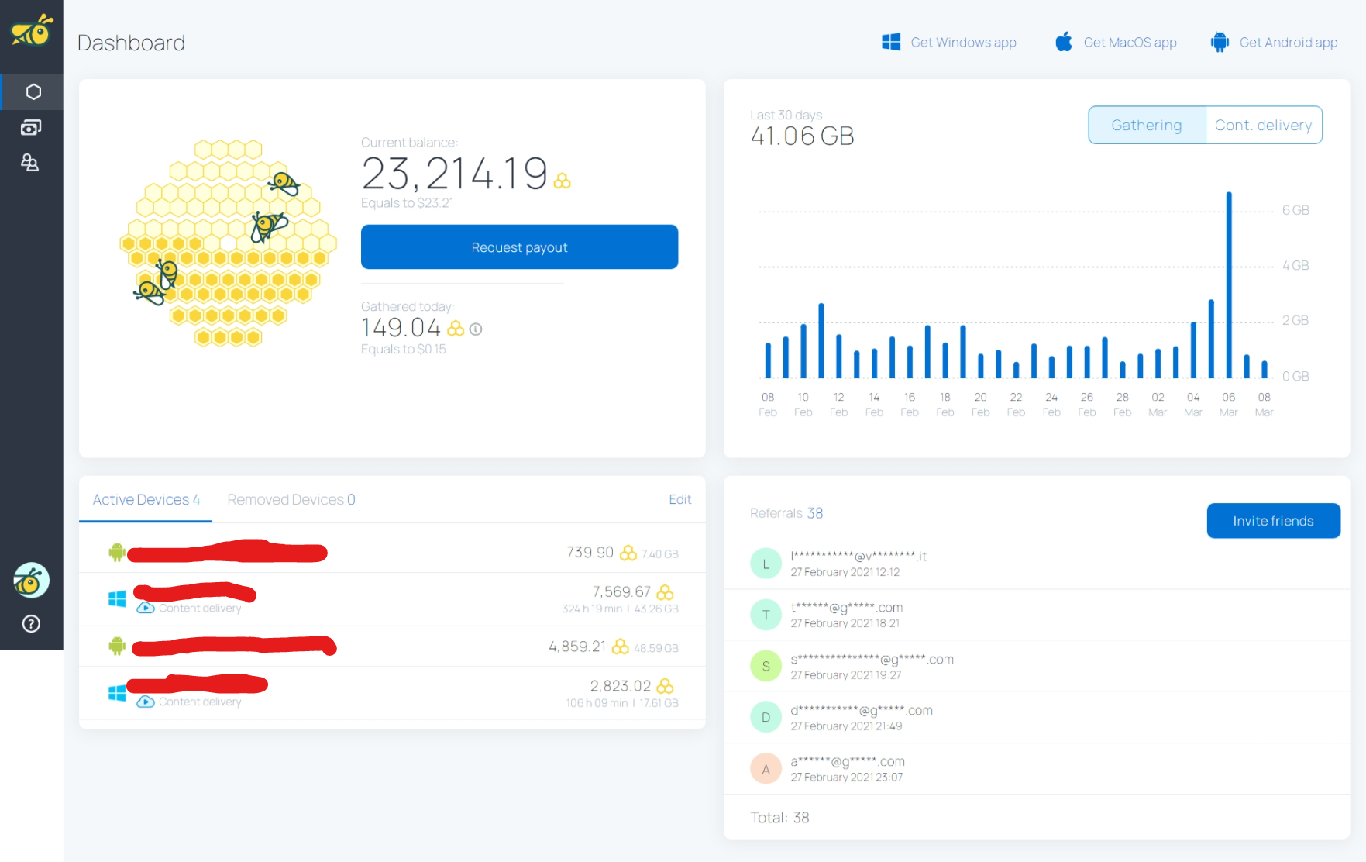
Task: Click the Total: 38 referrals text
Action: 779,818
